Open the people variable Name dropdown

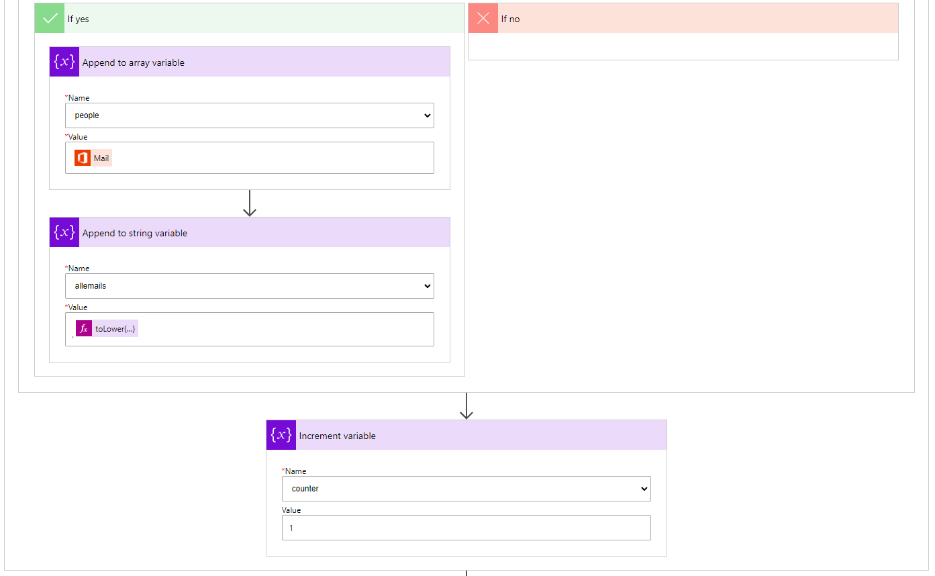tap(249, 115)
